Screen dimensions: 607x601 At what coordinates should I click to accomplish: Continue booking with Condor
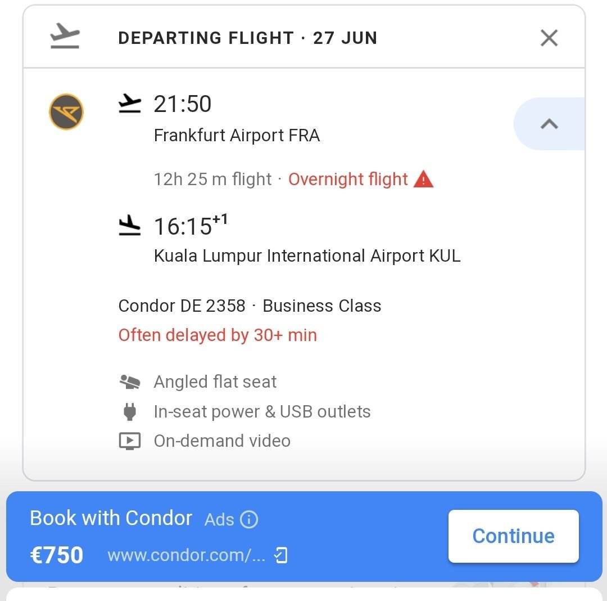pos(513,536)
